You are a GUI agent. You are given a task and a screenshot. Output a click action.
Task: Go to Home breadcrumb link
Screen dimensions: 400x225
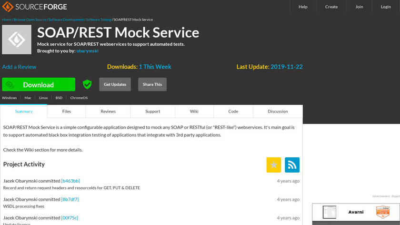coord(7,20)
